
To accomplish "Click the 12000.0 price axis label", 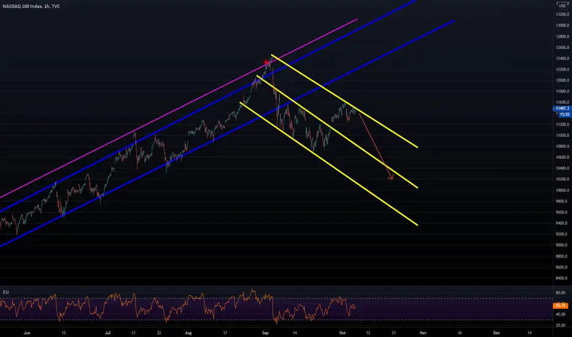I will click(x=562, y=80).
